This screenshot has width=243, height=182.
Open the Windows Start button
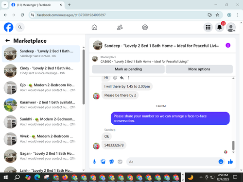[6, 178]
